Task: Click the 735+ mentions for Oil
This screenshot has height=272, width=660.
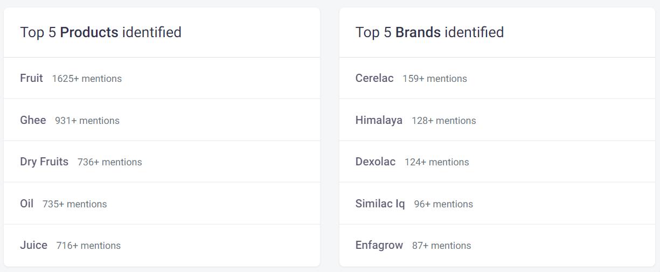Action: point(75,204)
